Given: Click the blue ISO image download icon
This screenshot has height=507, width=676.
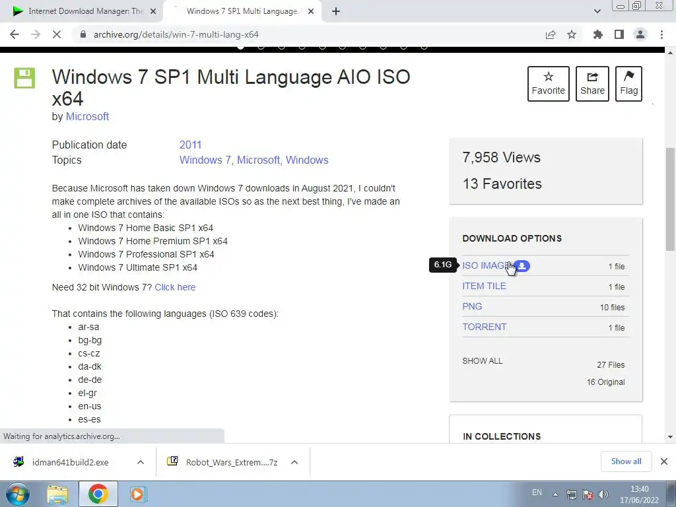Looking at the screenshot, I should pyautogui.click(x=522, y=266).
